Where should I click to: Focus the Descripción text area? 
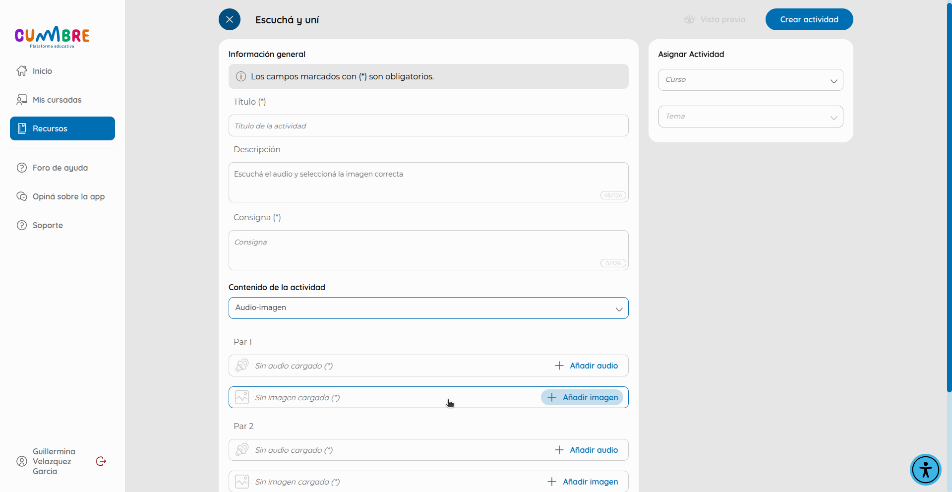428,182
